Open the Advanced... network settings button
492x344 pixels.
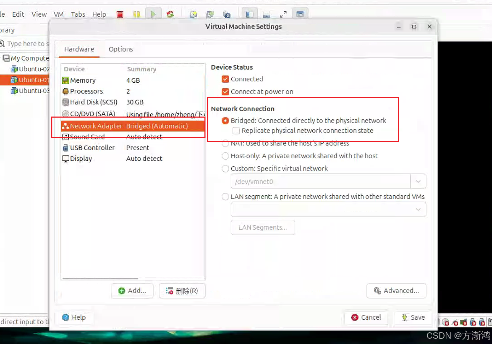[x=397, y=291]
